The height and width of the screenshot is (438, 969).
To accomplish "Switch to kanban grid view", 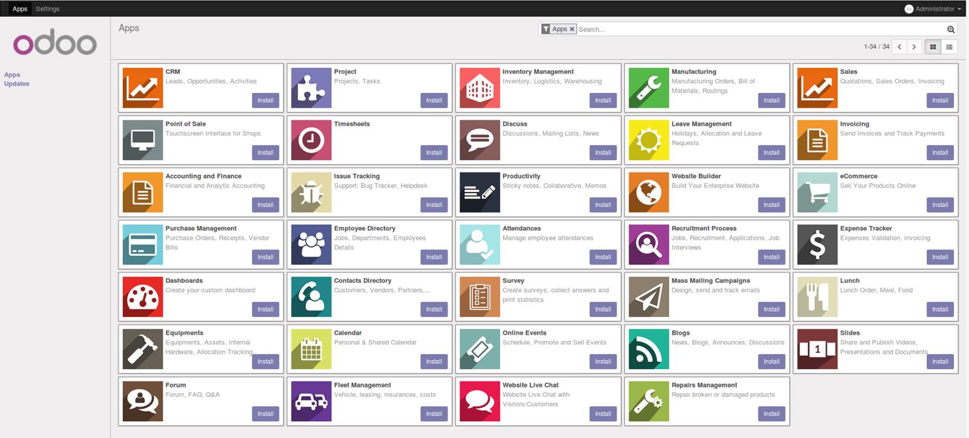I will coord(933,47).
